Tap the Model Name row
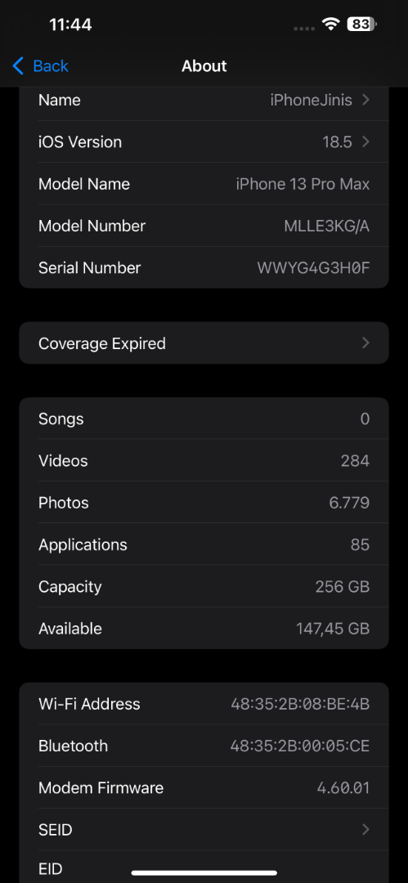408x883 pixels. pos(204,184)
